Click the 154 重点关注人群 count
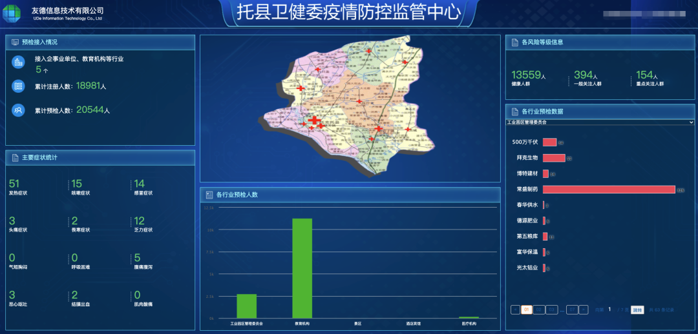The image size is (698, 334). pyautogui.click(x=650, y=78)
